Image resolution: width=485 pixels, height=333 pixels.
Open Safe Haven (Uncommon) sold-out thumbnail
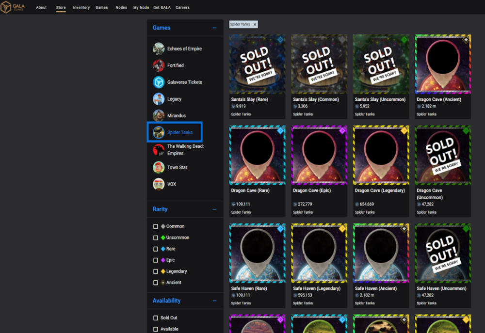point(443,253)
